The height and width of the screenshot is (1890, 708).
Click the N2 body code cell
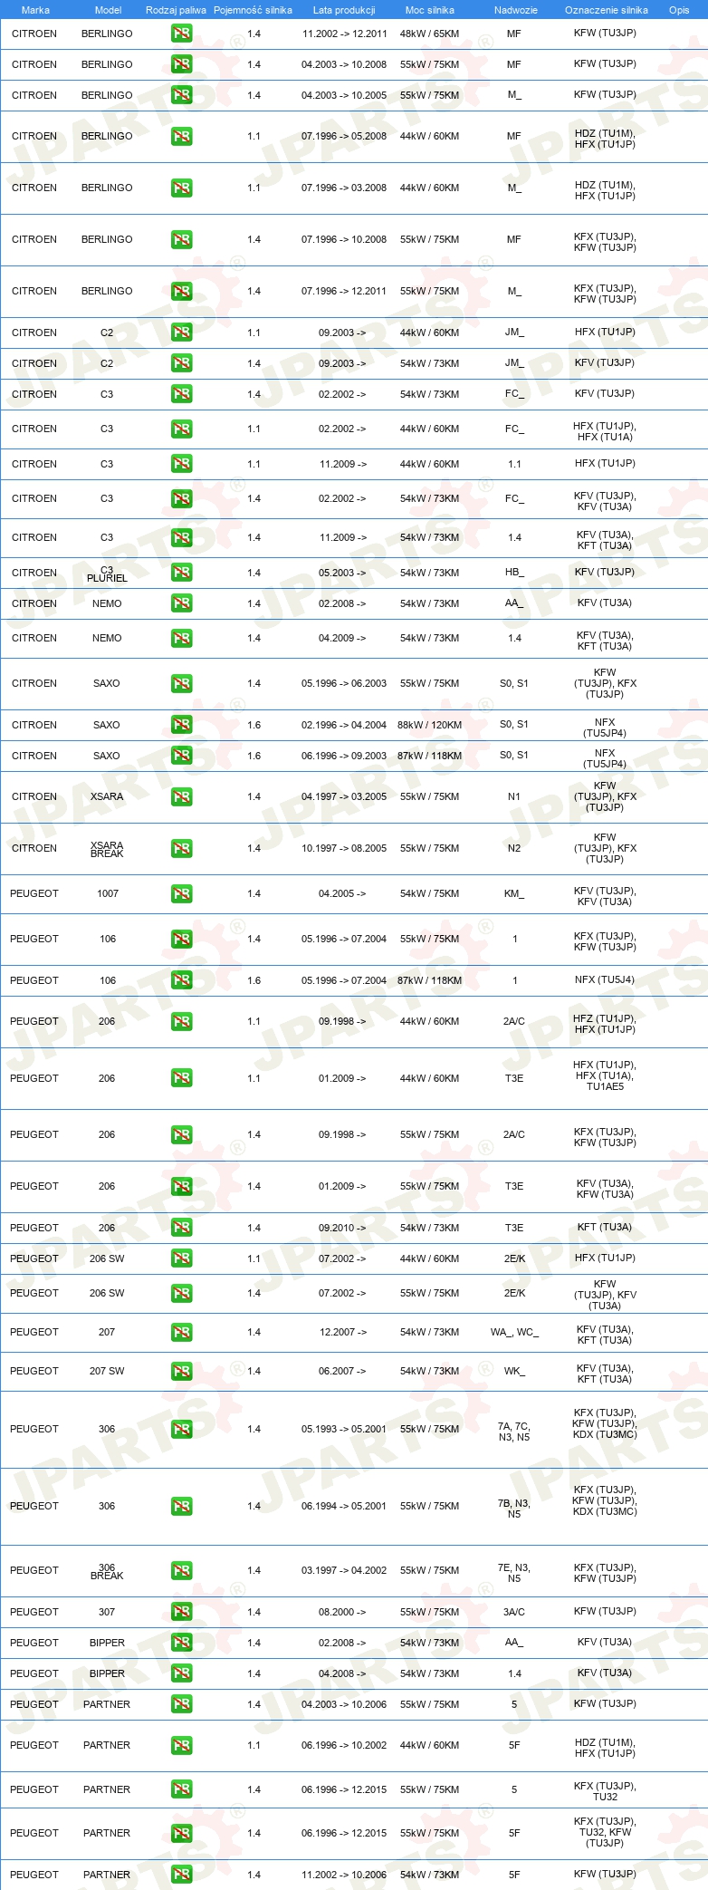(x=514, y=848)
